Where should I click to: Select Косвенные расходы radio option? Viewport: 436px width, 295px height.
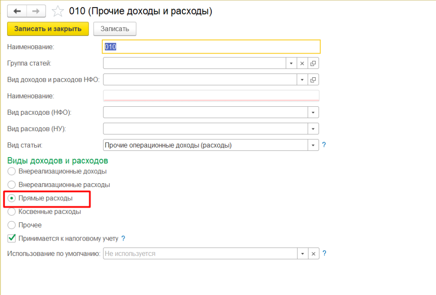click(x=12, y=211)
